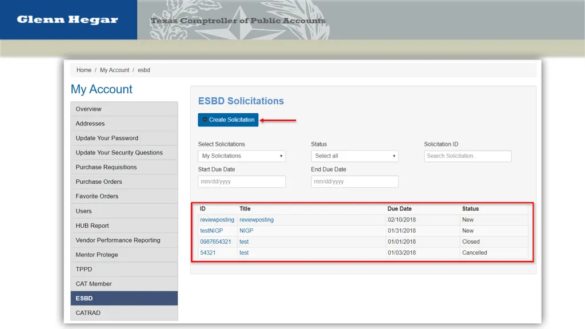
Task: Focus the Search Solicitation ID field
Action: tap(467, 156)
